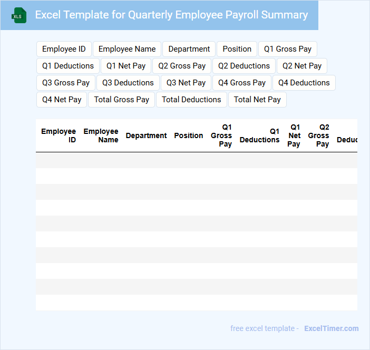Choose the Q4 Net Pay tag
370x350 pixels.
coord(62,100)
